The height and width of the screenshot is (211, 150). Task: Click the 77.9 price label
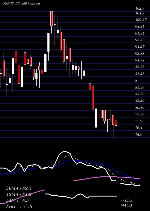tap(139, 121)
